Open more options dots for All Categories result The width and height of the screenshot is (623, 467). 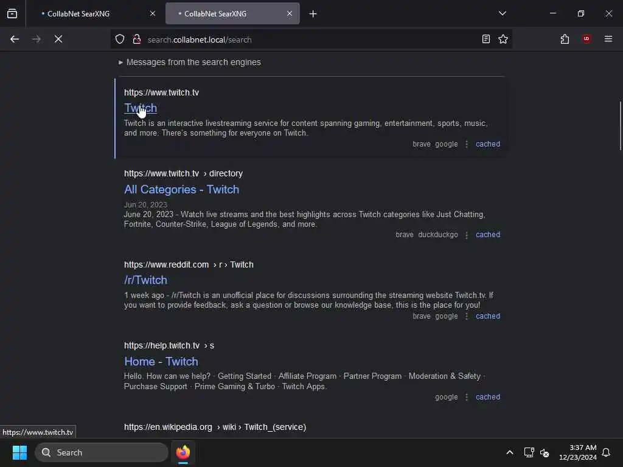tap(467, 235)
